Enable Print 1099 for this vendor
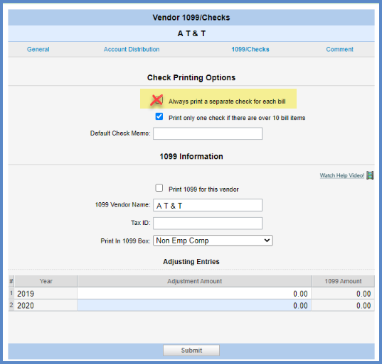This screenshot has height=364, width=382. coord(159,188)
